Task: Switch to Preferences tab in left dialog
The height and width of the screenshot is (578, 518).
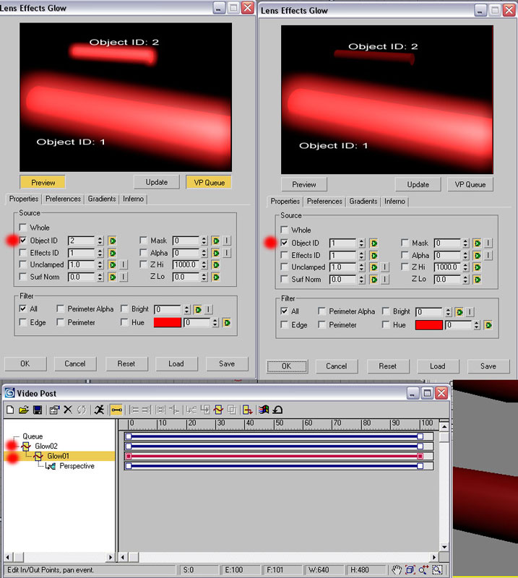Action: pyautogui.click(x=63, y=199)
